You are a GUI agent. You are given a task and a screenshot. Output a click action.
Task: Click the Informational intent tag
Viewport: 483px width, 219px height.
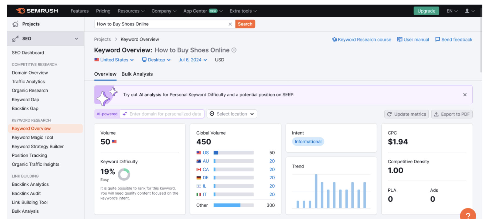coord(308,142)
